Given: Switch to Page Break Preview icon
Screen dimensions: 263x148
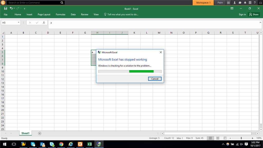Looking at the screenshot, I should (x=225, y=138).
